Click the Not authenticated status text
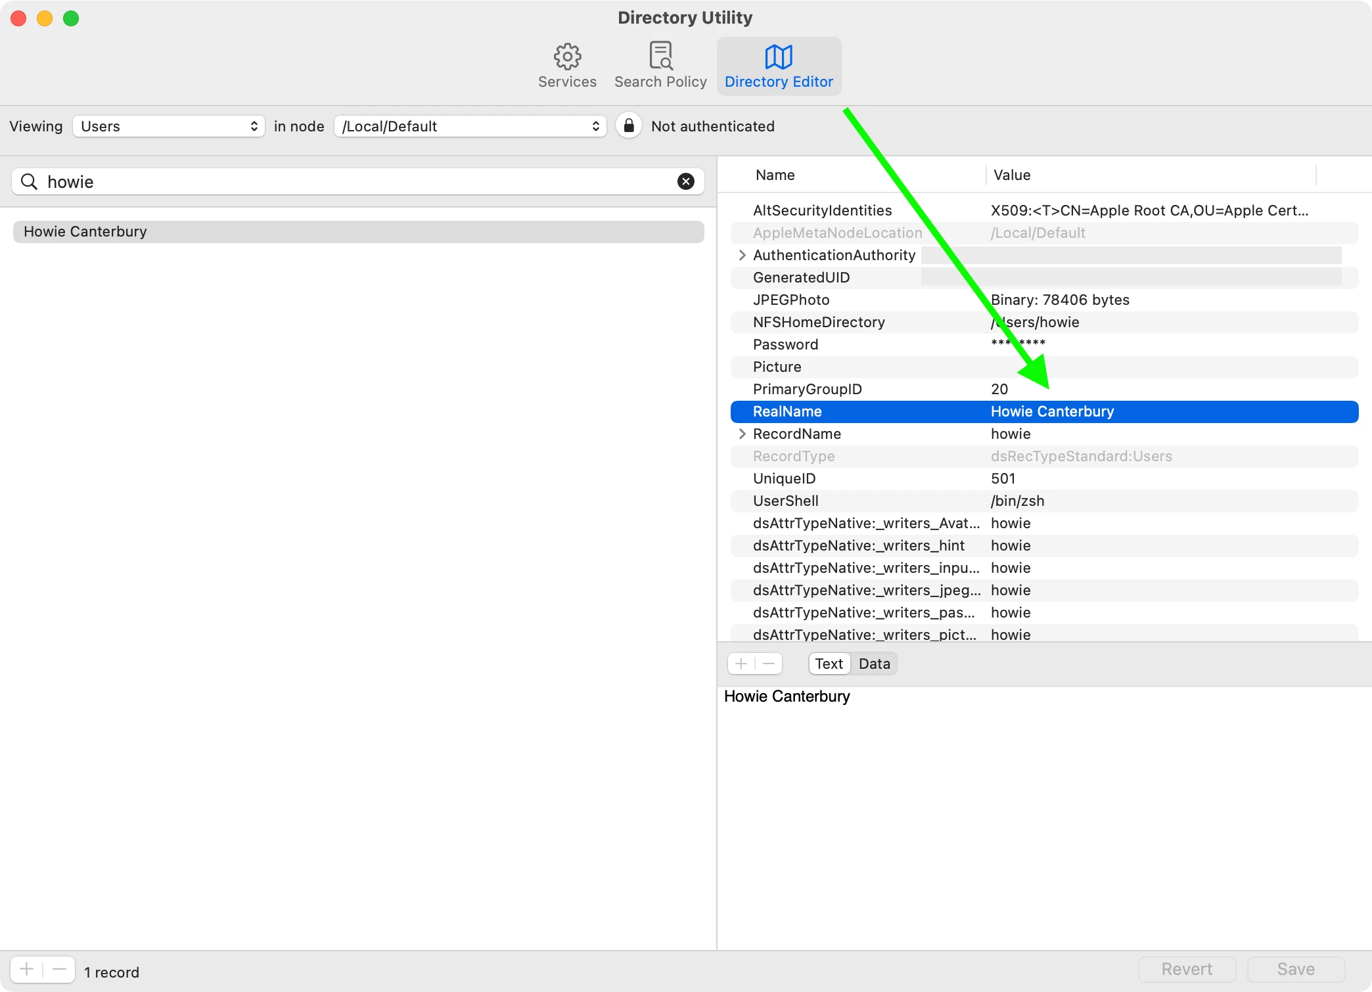The height and width of the screenshot is (992, 1372). 712,126
